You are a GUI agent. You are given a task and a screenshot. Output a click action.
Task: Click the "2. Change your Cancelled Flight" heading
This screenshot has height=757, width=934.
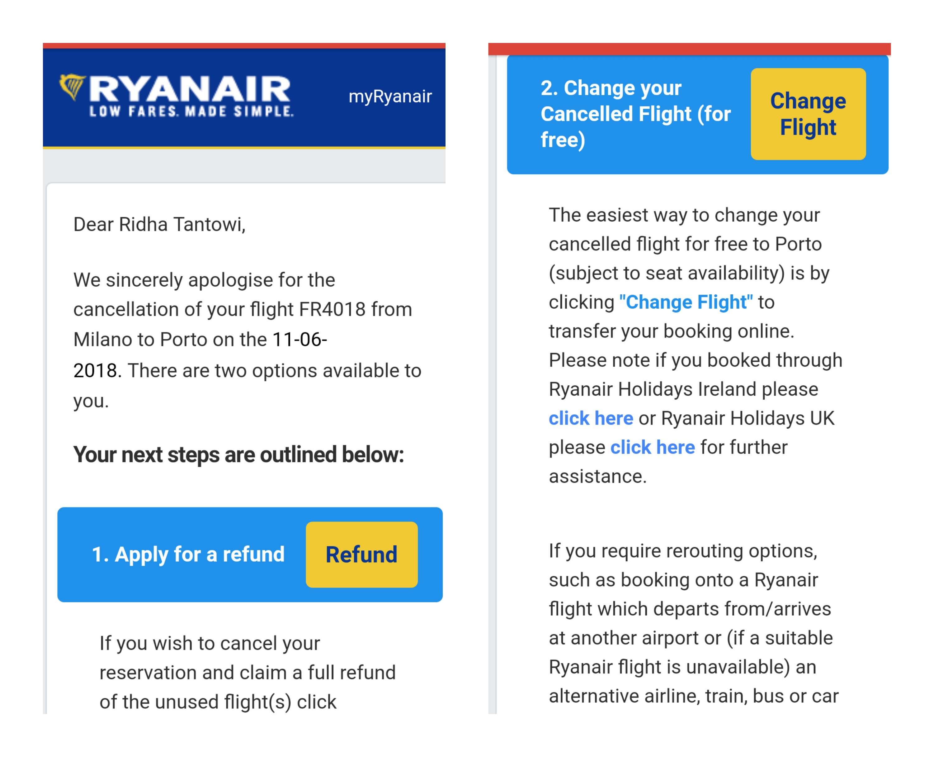point(635,114)
